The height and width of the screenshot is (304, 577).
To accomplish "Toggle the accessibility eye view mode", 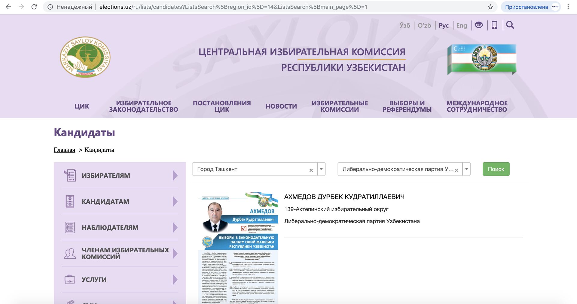I will tap(479, 25).
